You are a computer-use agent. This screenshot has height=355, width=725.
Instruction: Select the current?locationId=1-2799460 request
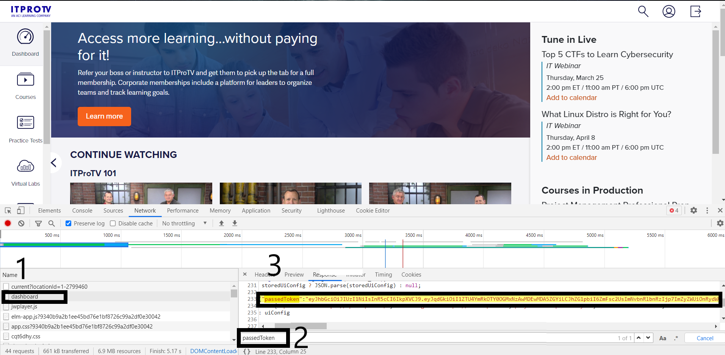pos(115,287)
